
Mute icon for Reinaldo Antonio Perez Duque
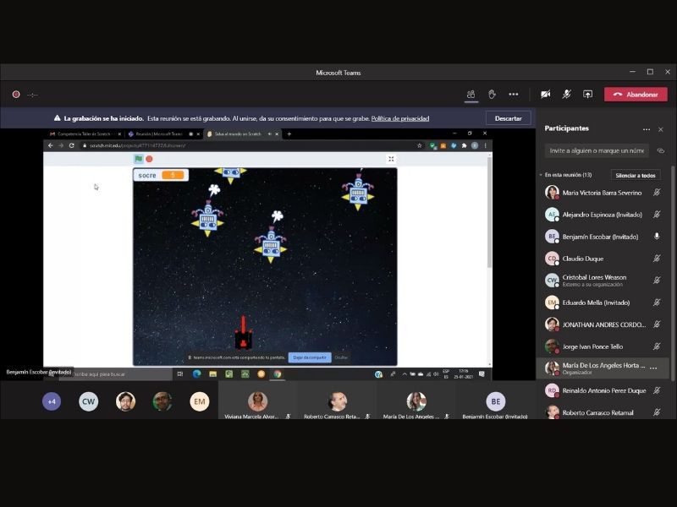pyautogui.click(x=657, y=390)
